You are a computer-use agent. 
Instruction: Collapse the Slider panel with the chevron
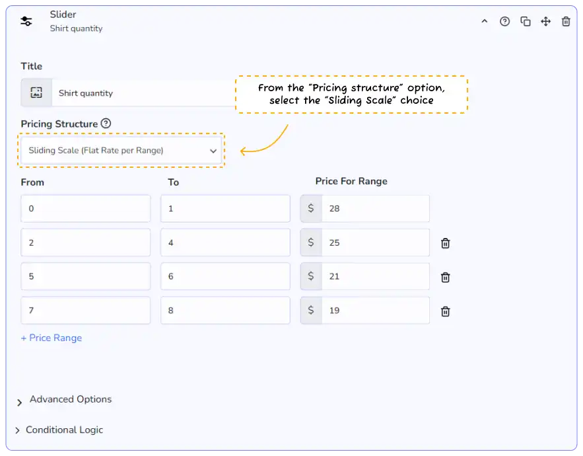point(485,22)
